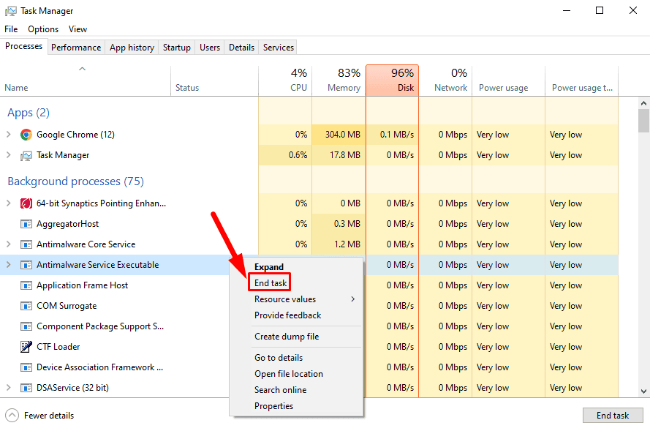This screenshot has height=431, width=650.
Task: Switch to the Users tab
Action: pos(210,48)
